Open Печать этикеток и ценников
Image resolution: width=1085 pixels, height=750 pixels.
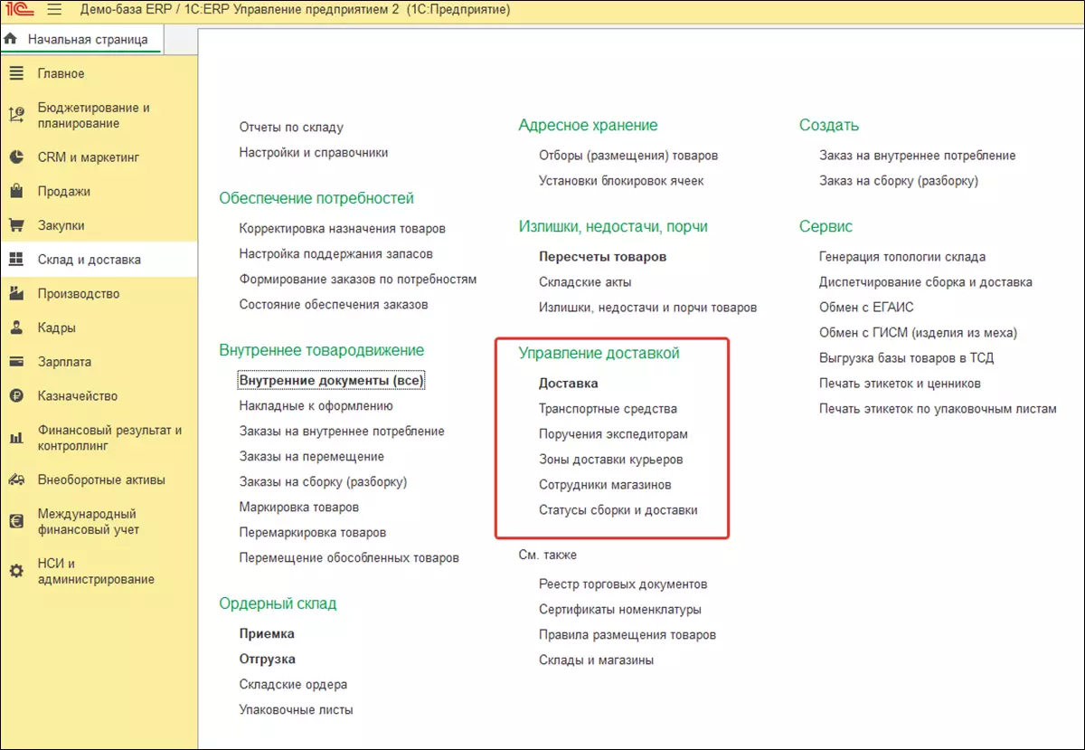click(900, 384)
